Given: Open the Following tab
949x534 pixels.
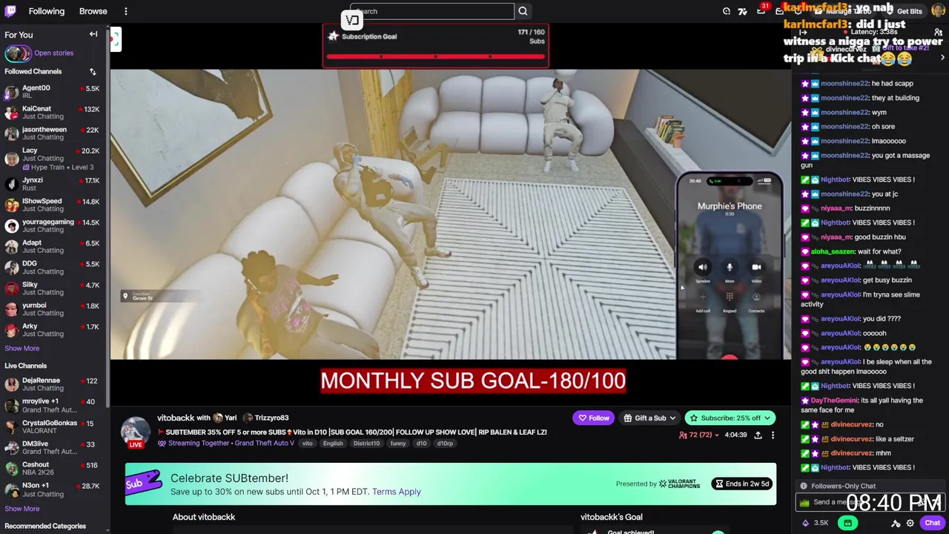Looking at the screenshot, I should pos(47,11).
